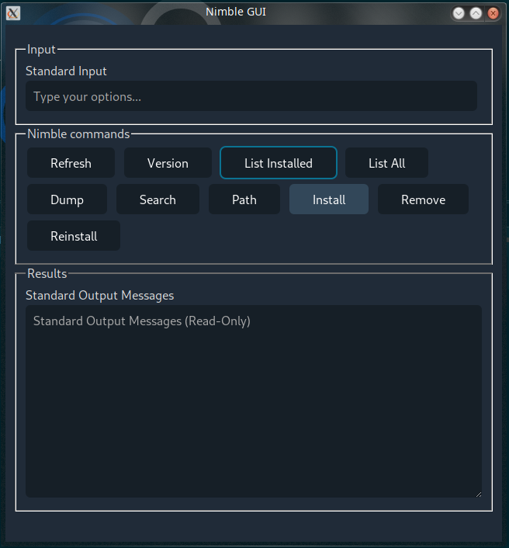Open the X window menu icon in the title bar
Screen dimensions: 509x548
point(13,13)
